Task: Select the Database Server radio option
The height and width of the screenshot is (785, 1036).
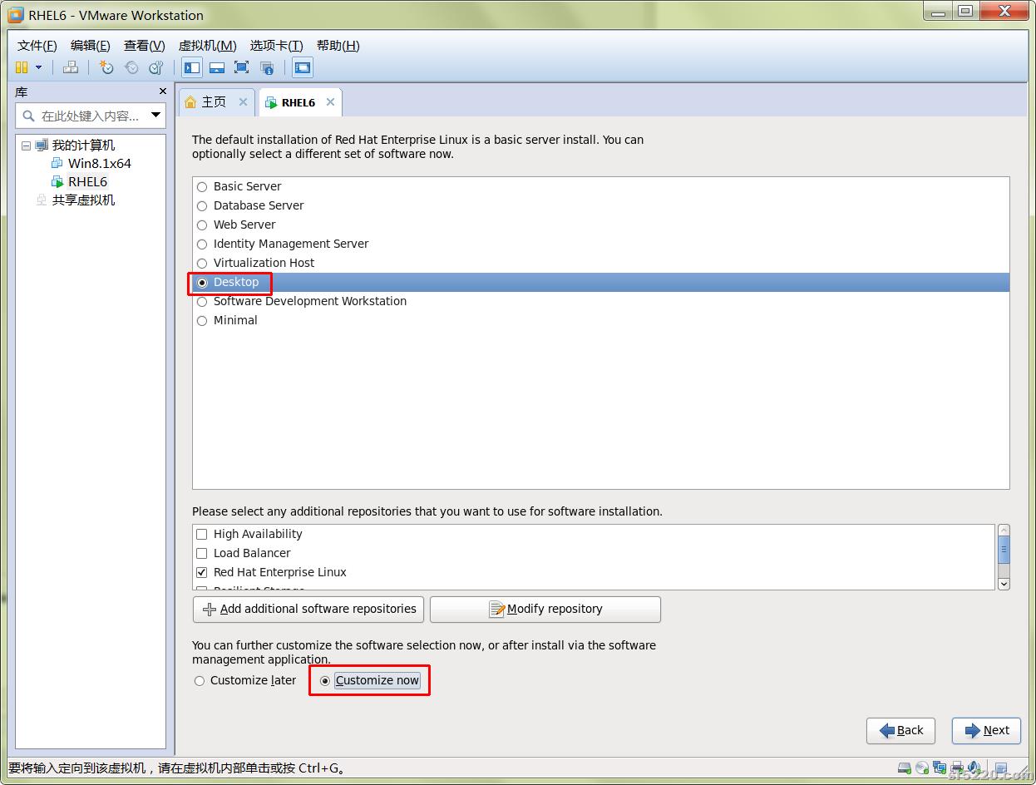Action: pyautogui.click(x=202, y=206)
